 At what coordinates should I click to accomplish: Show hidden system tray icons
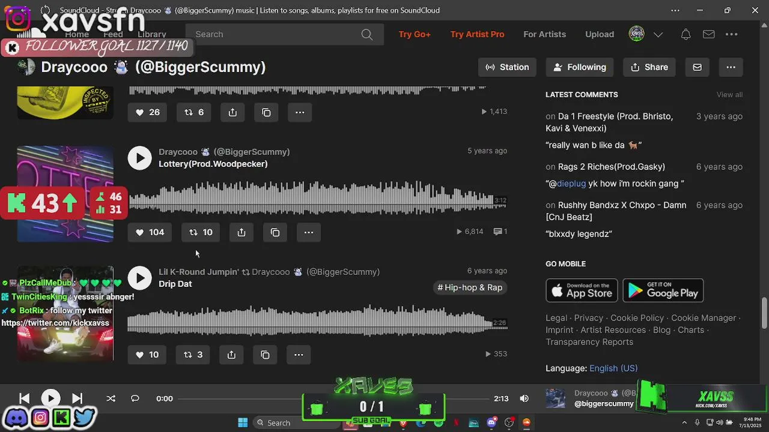(684, 423)
